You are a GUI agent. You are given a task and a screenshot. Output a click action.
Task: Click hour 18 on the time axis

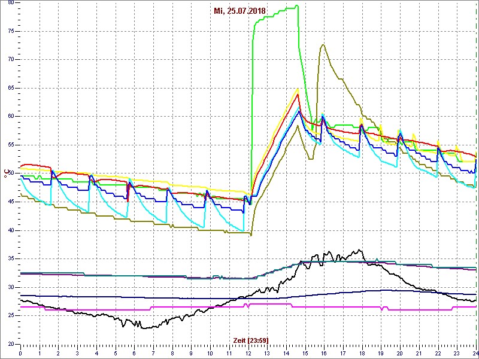362,354
